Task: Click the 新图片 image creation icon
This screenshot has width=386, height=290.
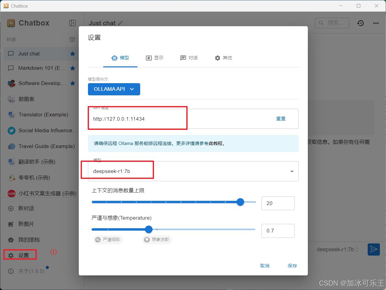Action: [x=11, y=224]
